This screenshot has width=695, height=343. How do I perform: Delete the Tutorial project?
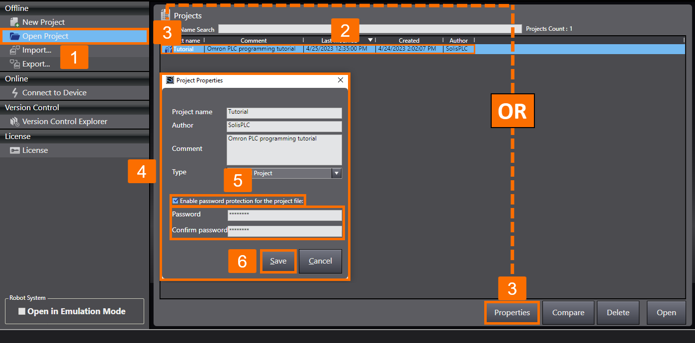point(618,313)
